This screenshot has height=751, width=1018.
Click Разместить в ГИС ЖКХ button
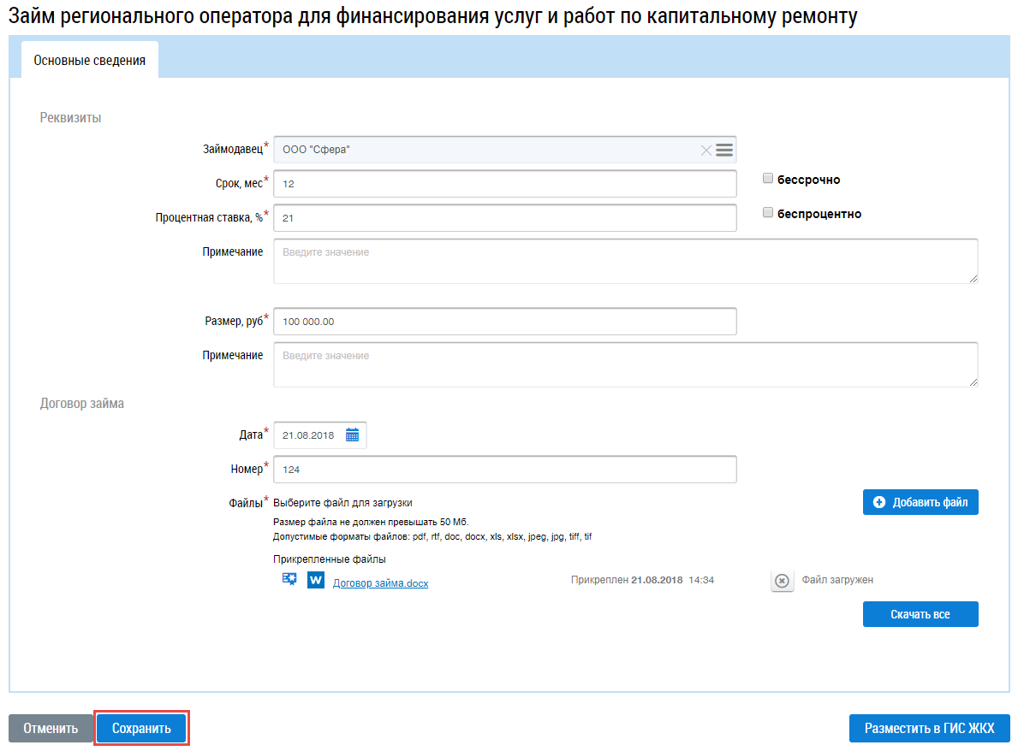929,729
